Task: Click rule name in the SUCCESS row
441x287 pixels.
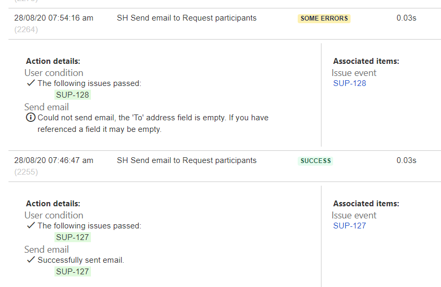Action: (187, 160)
